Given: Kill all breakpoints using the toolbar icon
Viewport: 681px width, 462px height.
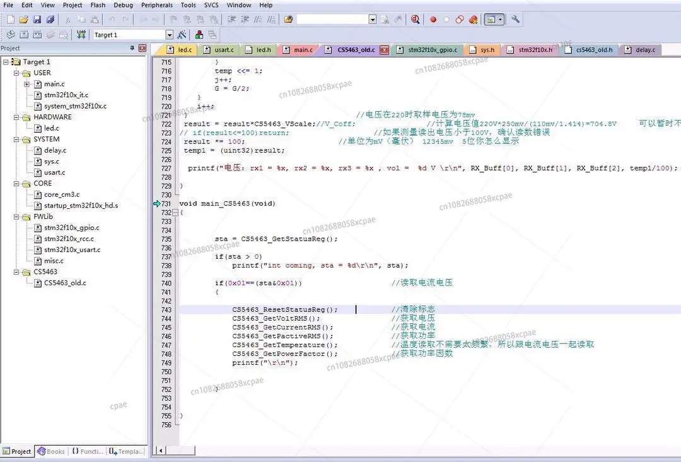Looking at the screenshot, I should [473, 20].
